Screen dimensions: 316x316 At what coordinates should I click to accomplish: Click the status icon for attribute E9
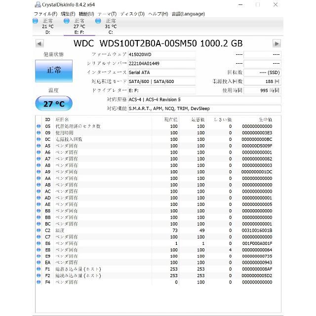[x=39, y=256]
